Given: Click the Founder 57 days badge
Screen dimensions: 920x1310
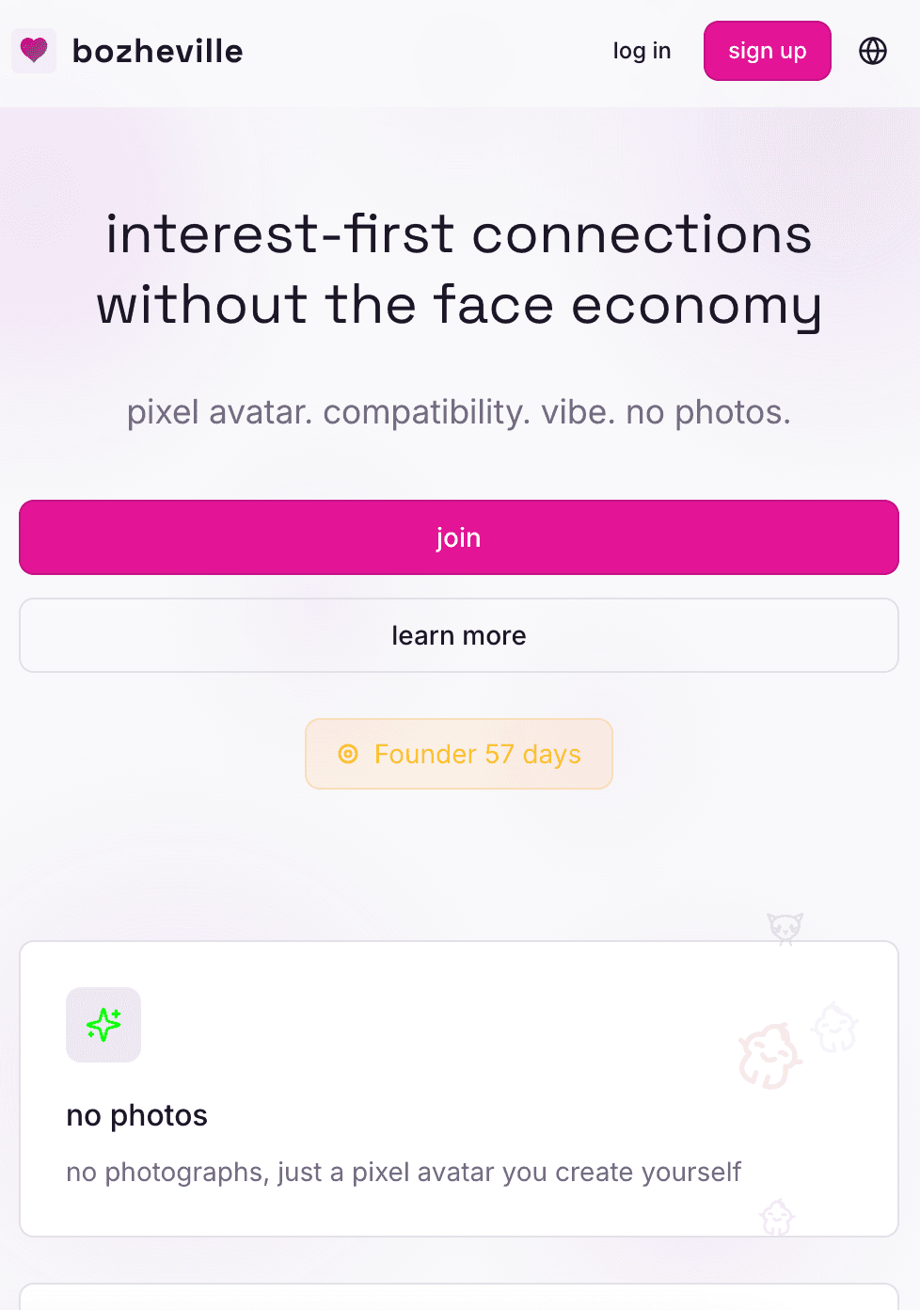Looking at the screenshot, I should 458,754.
